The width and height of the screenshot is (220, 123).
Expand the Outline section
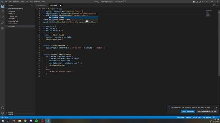coord(10,112)
